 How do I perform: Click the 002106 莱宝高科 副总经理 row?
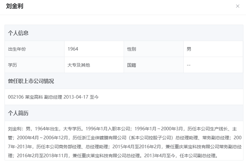click(x=124, y=97)
